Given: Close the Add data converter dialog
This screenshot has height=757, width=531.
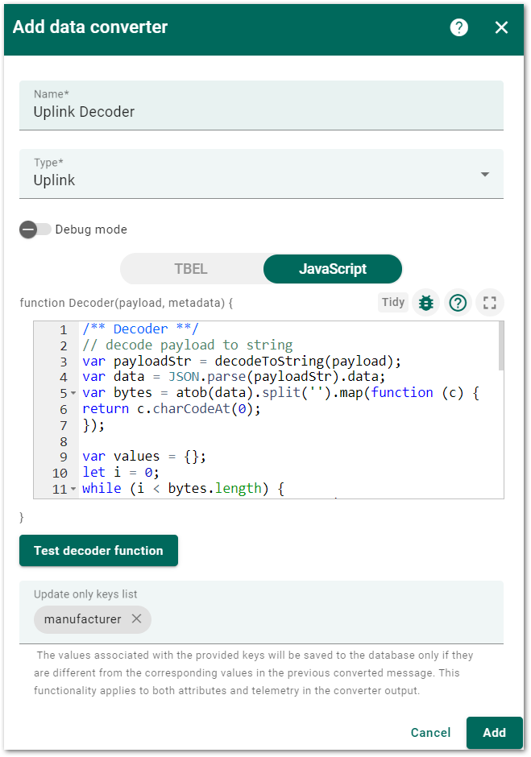Looking at the screenshot, I should point(501,27).
